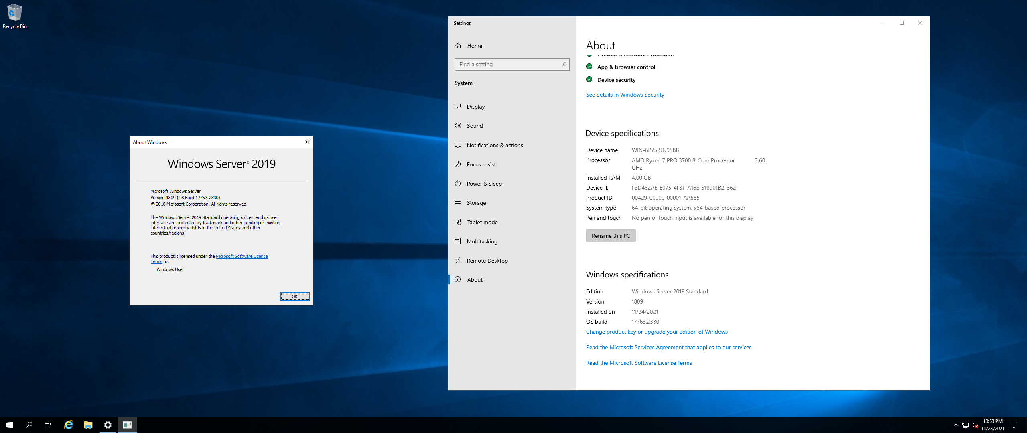Click Installed on date 11/24/2021
The image size is (1027, 433).
(x=645, y=312)
